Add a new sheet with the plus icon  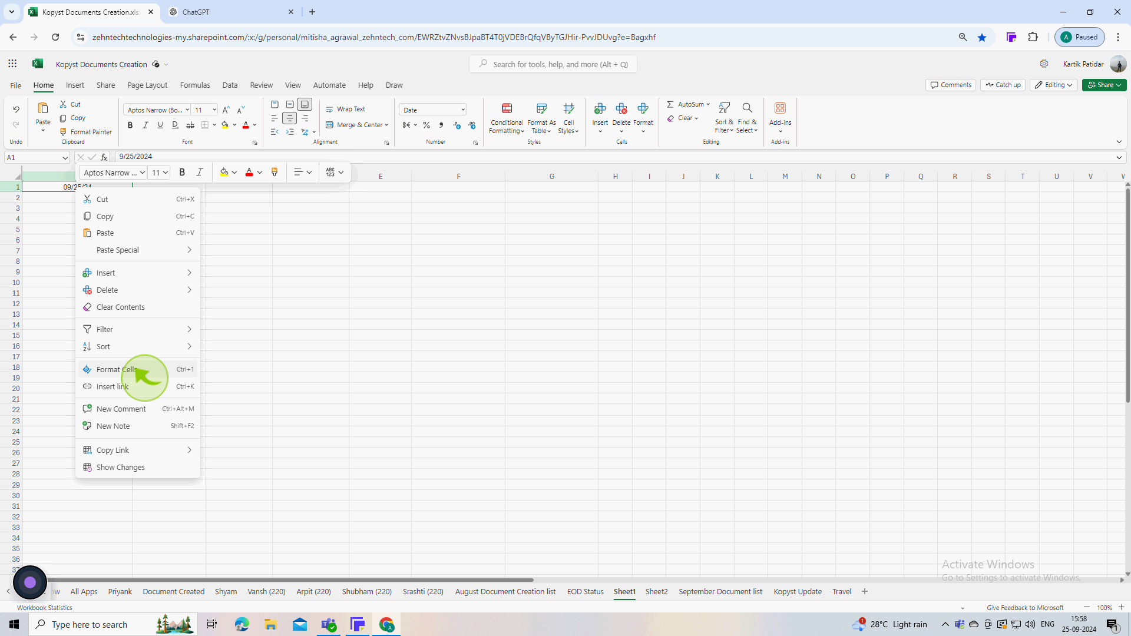[865, 591]
